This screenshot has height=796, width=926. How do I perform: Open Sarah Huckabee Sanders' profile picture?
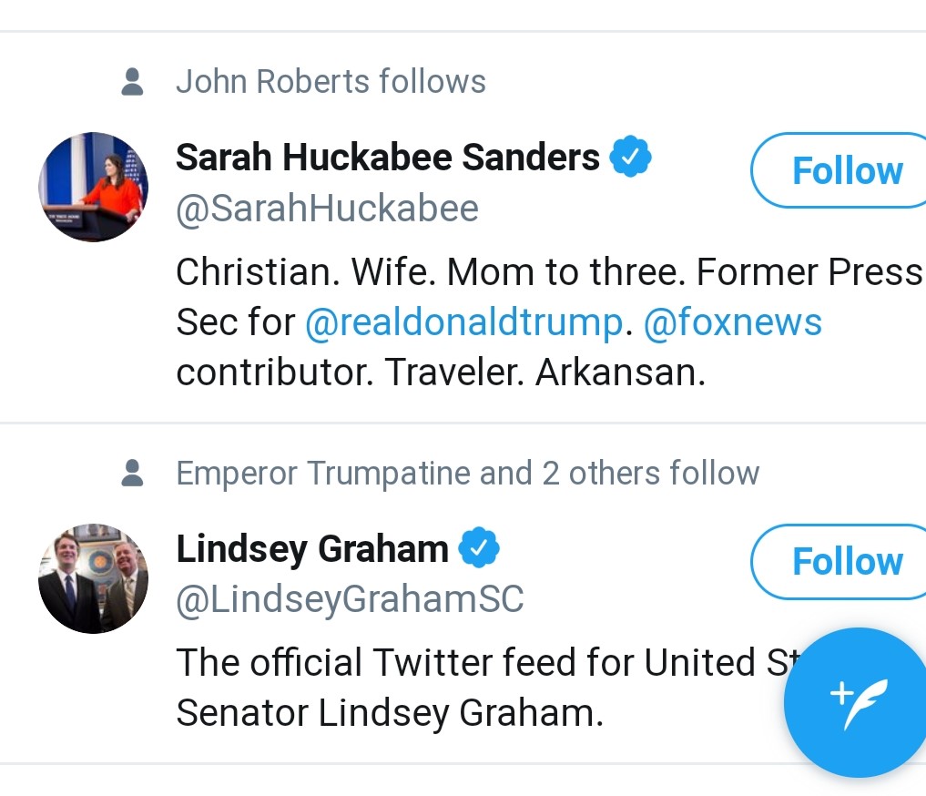click(x=93, y=187)
